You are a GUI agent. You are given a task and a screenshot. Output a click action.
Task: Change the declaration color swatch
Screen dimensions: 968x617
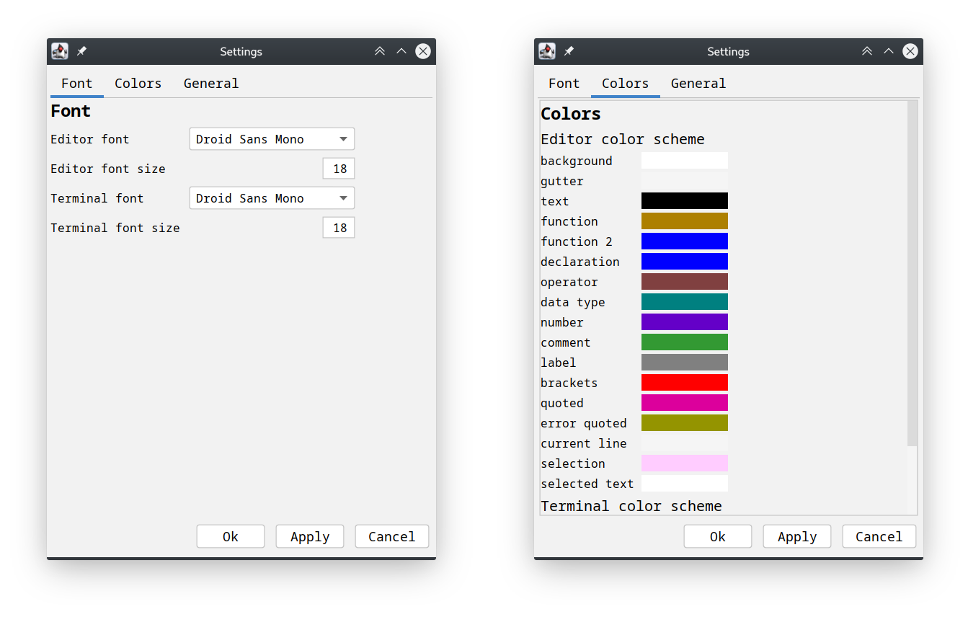(685, 262)
